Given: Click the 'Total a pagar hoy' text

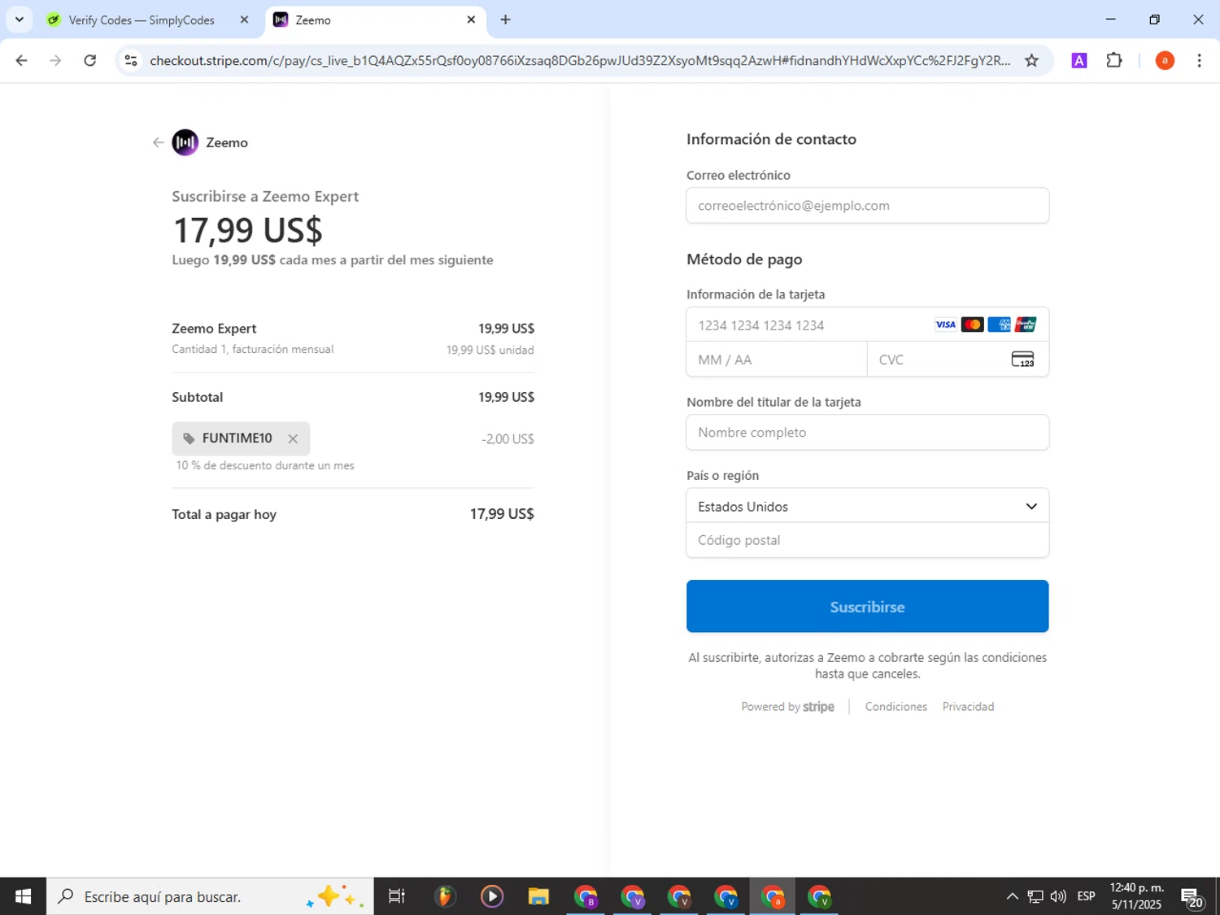Looking at the screenshot, I should tap(224, 514).
